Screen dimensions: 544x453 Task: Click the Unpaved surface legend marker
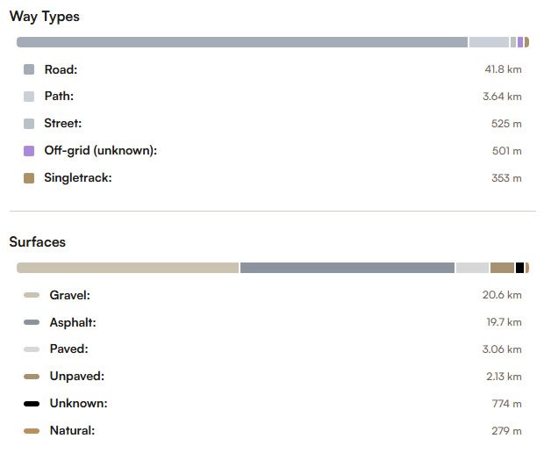[32, 377]
